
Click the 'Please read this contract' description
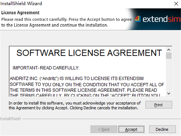66,22
